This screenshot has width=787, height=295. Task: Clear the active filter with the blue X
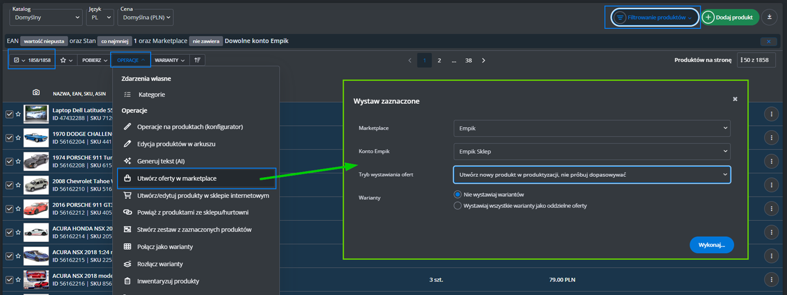click(x=768, y=41)
